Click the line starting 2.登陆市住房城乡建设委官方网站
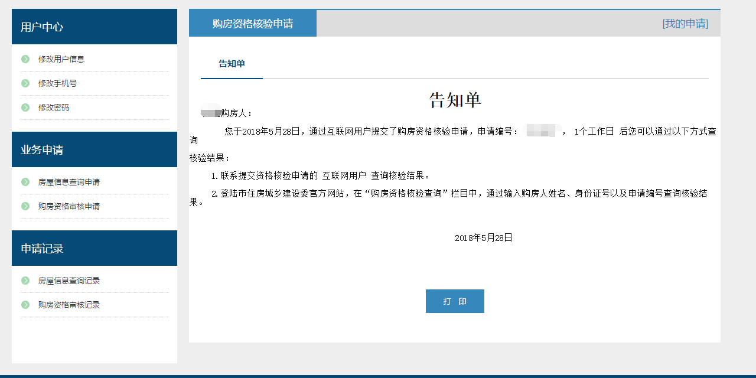 [x=449, y=197]
